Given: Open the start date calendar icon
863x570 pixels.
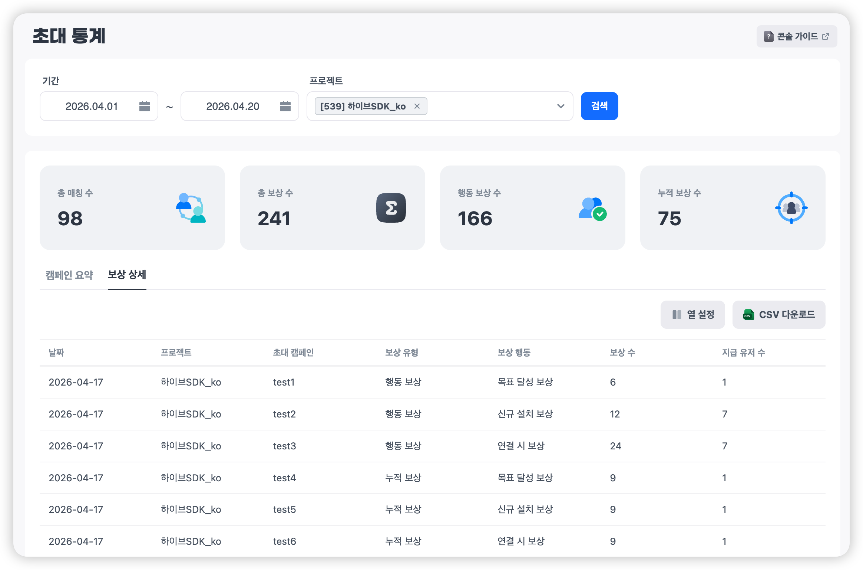Looking at the screenshot, I should point(144,106).
